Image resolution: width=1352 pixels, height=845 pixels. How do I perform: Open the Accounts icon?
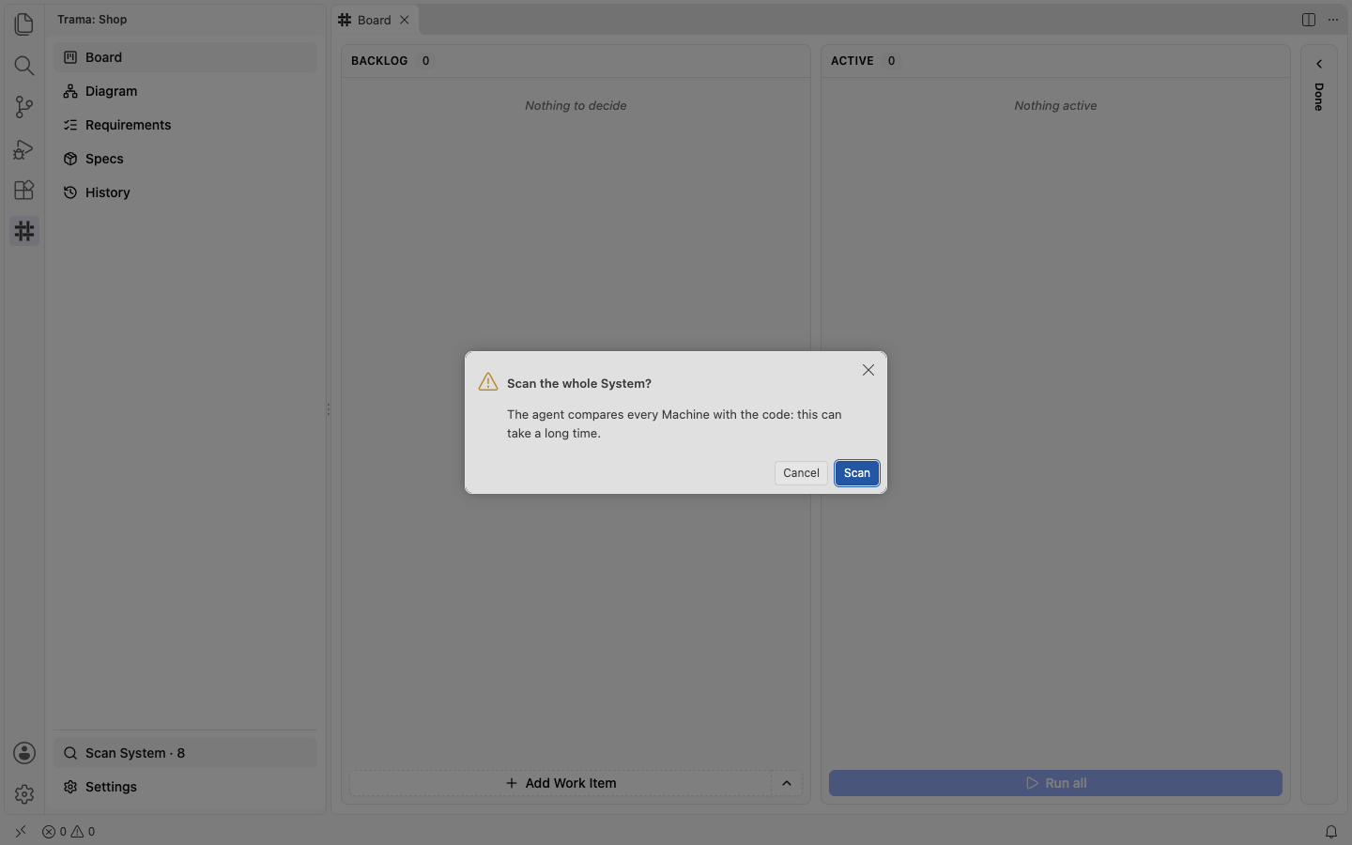pyautogui.click(x=24, y=753)
